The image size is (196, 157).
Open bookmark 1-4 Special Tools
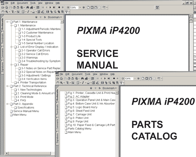click(x=32, y=40)
